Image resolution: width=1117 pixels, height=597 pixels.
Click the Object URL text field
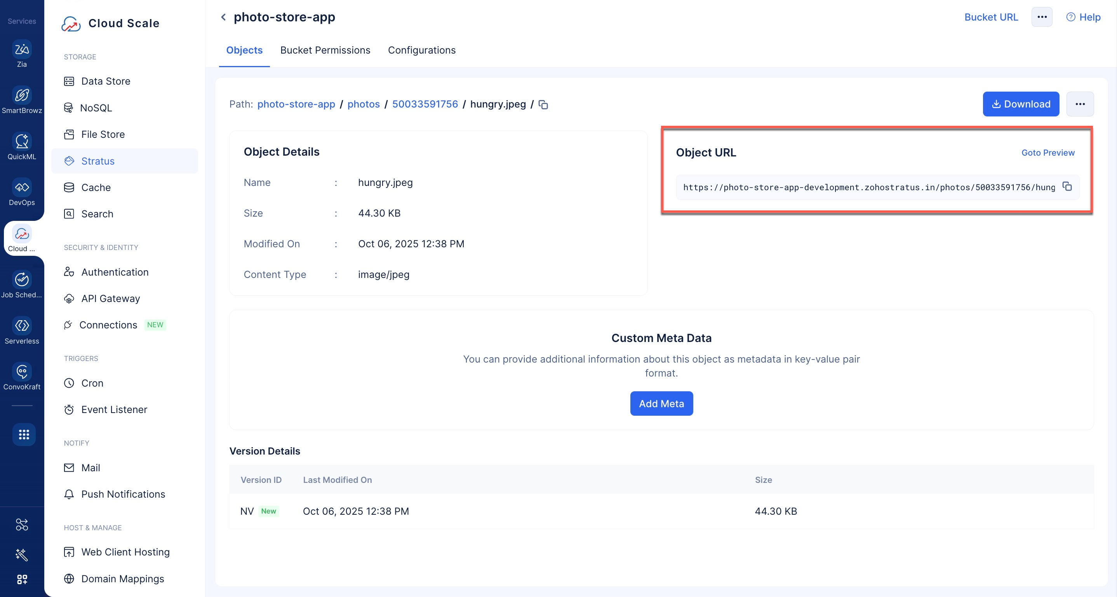pyautogui.click(x=868, y=187)
